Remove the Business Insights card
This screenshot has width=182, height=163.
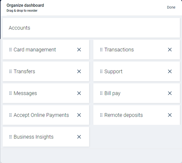coord(79,137)
